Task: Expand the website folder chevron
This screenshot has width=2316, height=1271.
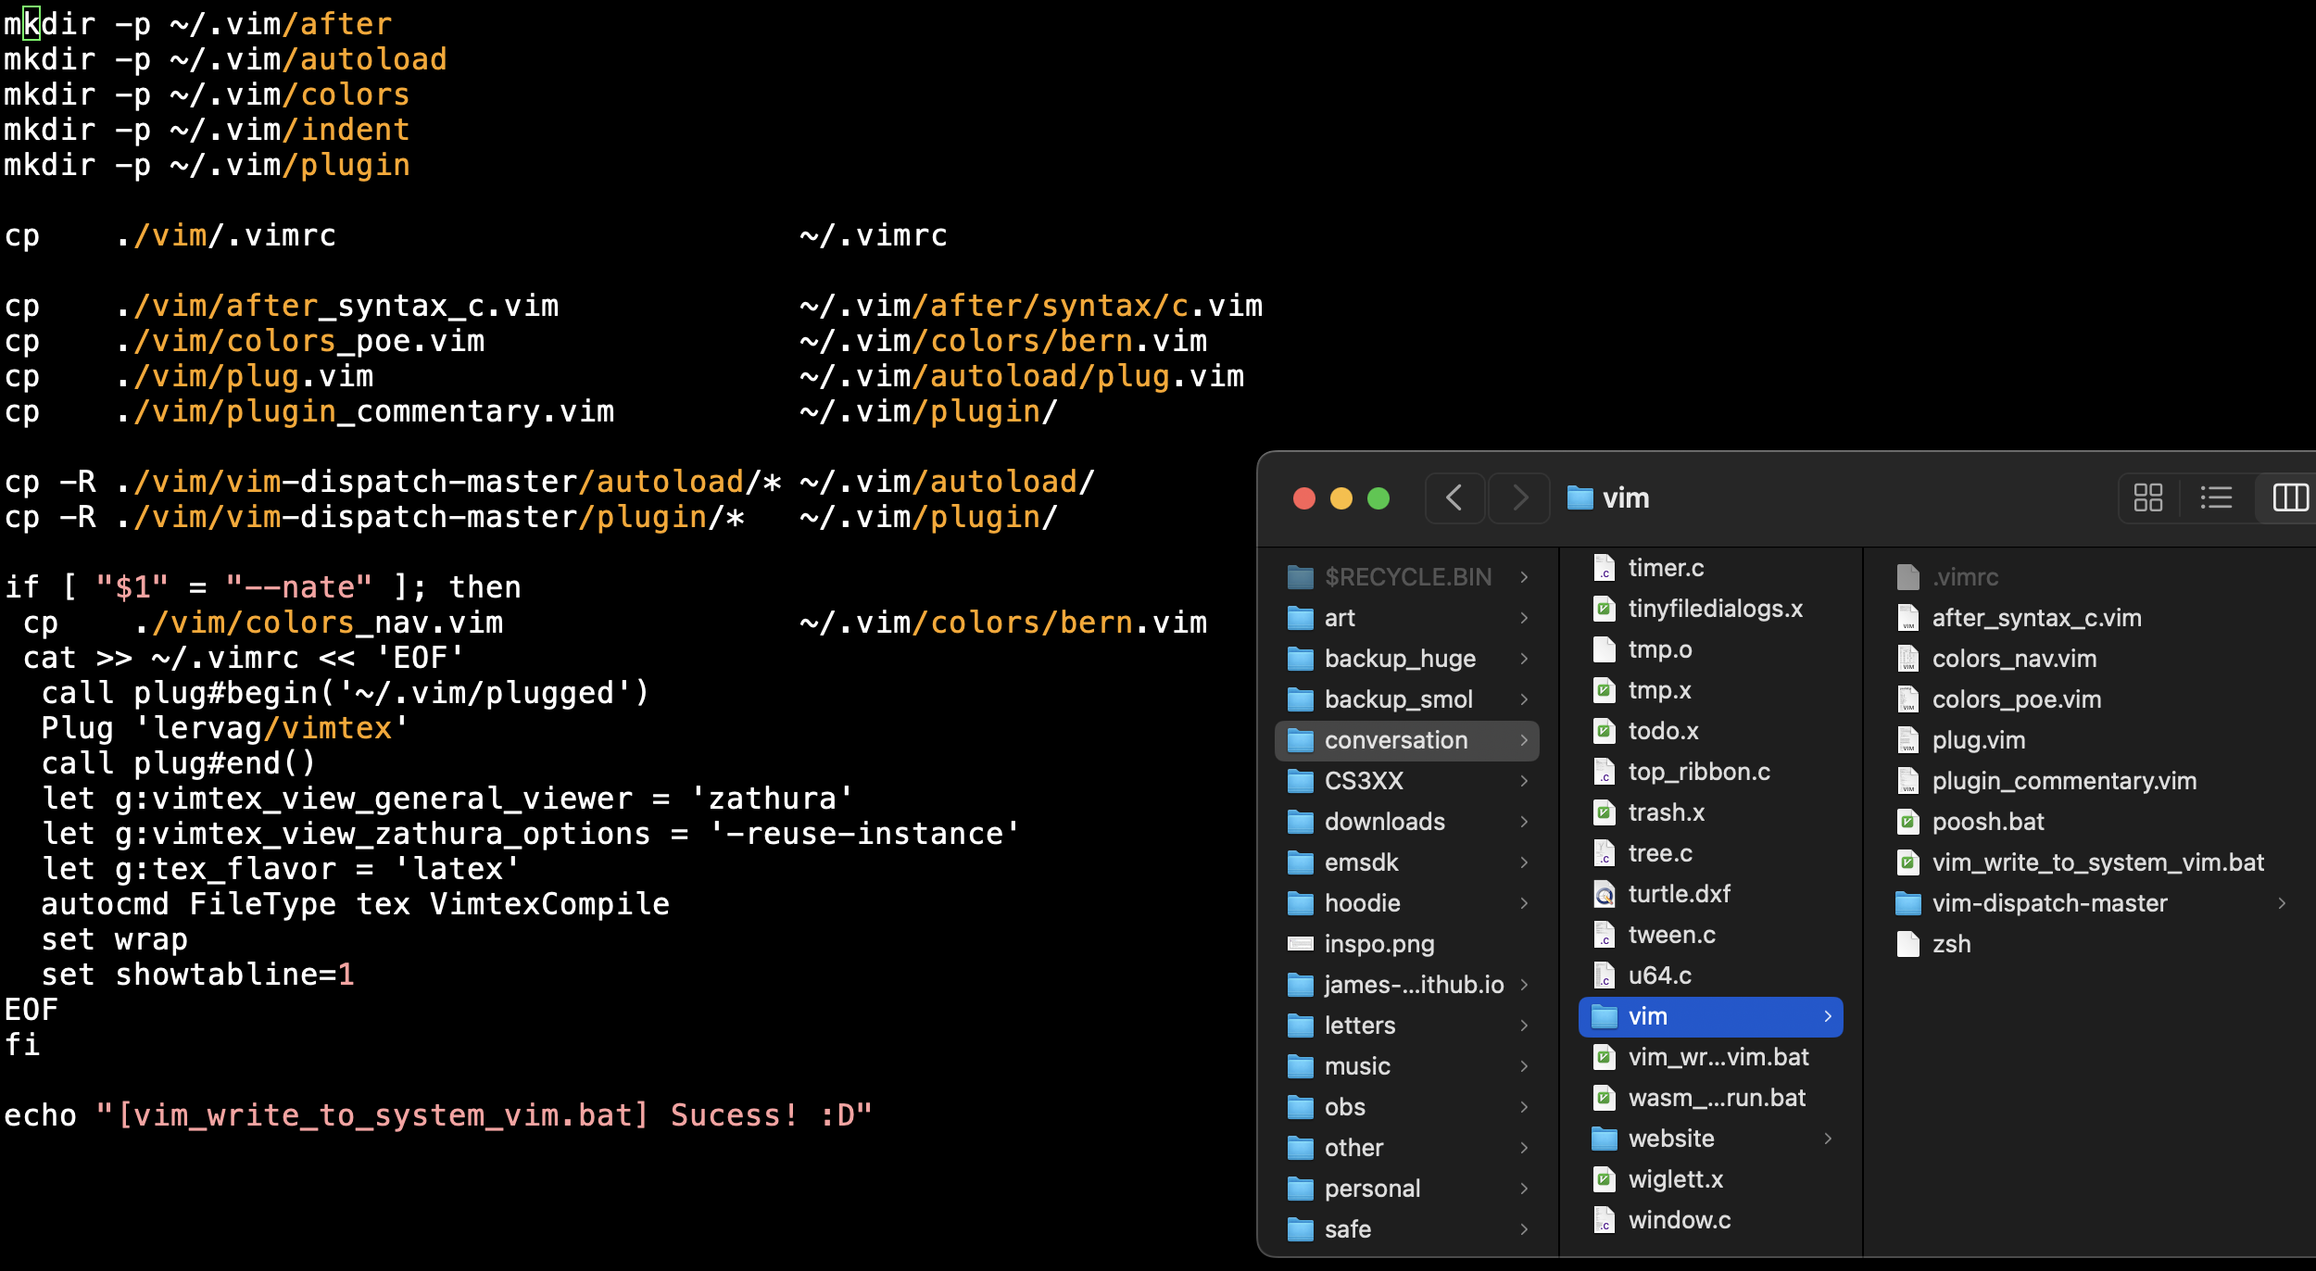Action: (x=1828, y=1139)
